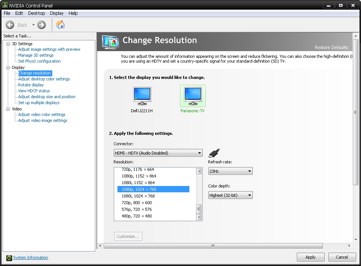
Task: Click main panel horizontal scrollbar thumb
Action: pos(213,246)
